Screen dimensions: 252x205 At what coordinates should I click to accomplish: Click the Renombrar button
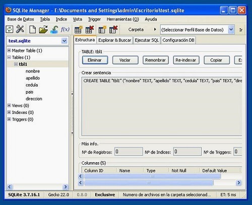156,60
